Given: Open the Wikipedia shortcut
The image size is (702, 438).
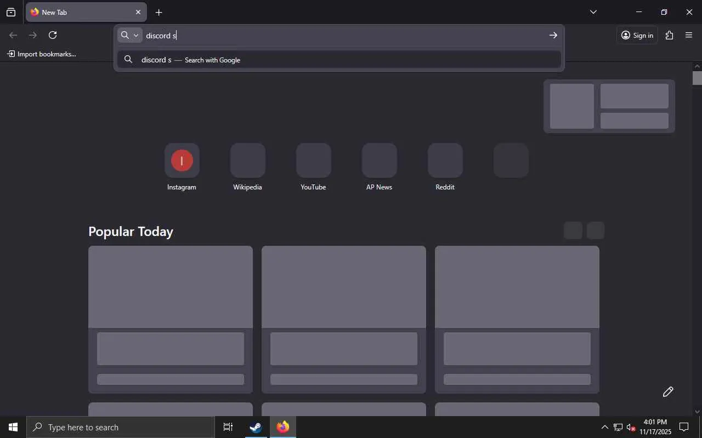Looking at the screenshot, I should pyautogui.click(x=247, y=168).
